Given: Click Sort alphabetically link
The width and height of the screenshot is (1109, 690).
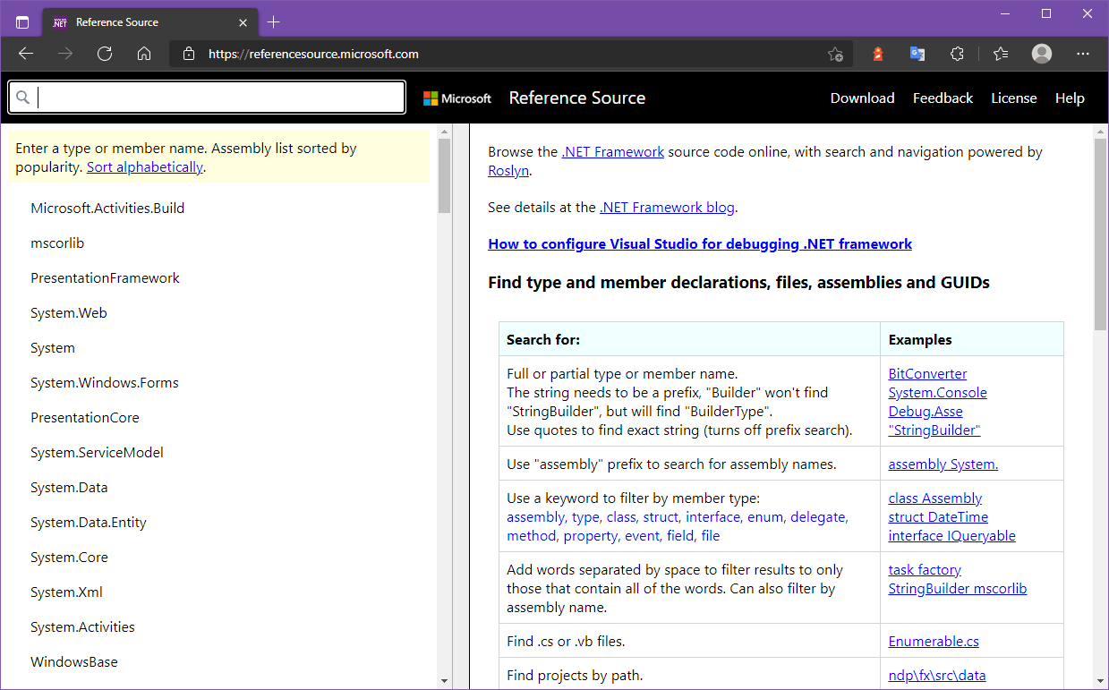Looking at the screenshot, I should tap(145, 167).
